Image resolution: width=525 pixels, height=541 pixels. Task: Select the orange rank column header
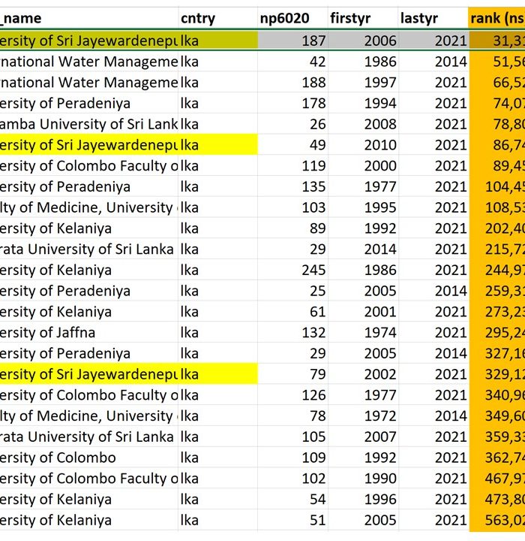click(x=496, y=18)
